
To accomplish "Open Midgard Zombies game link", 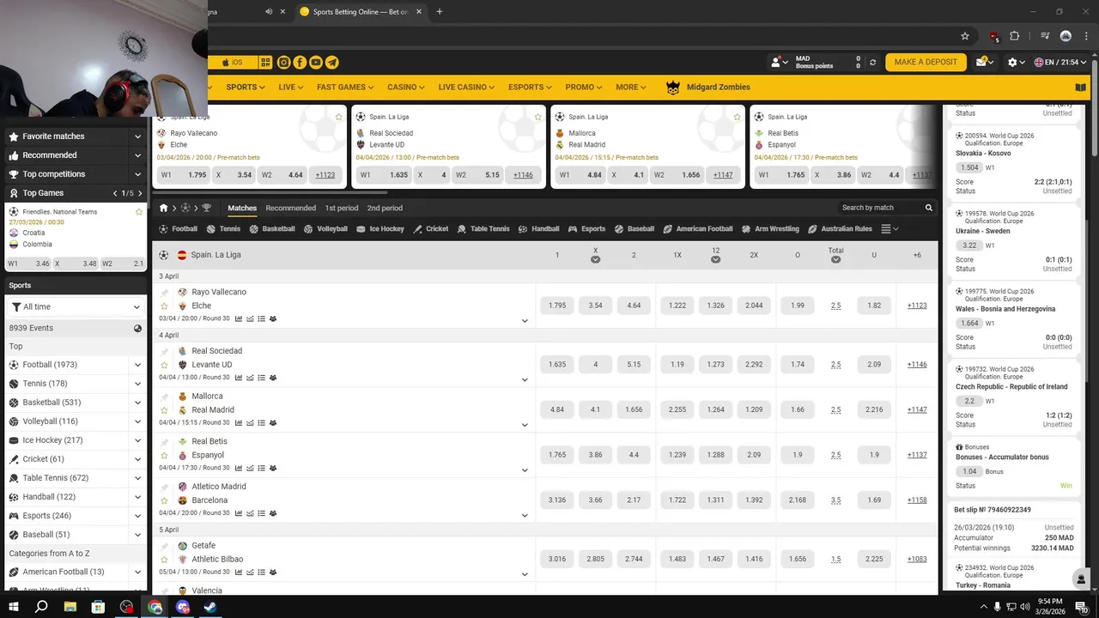I will 708,88.
